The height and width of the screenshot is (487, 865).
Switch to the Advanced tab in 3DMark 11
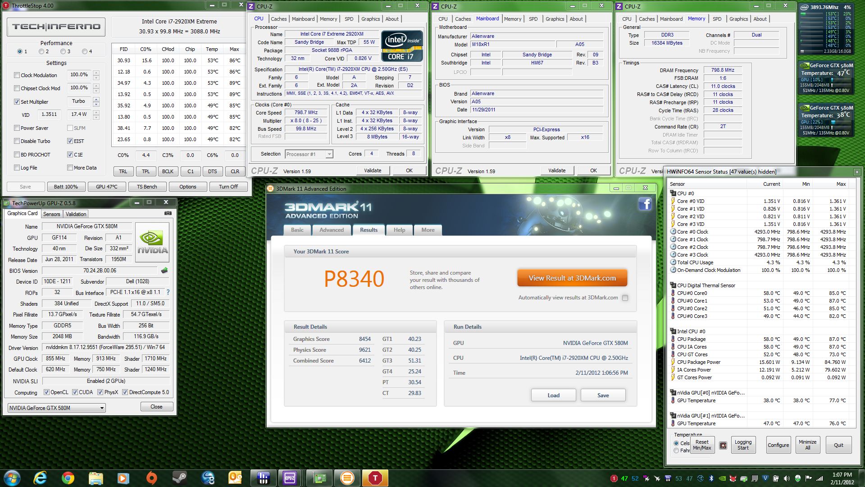pos(332,230)
